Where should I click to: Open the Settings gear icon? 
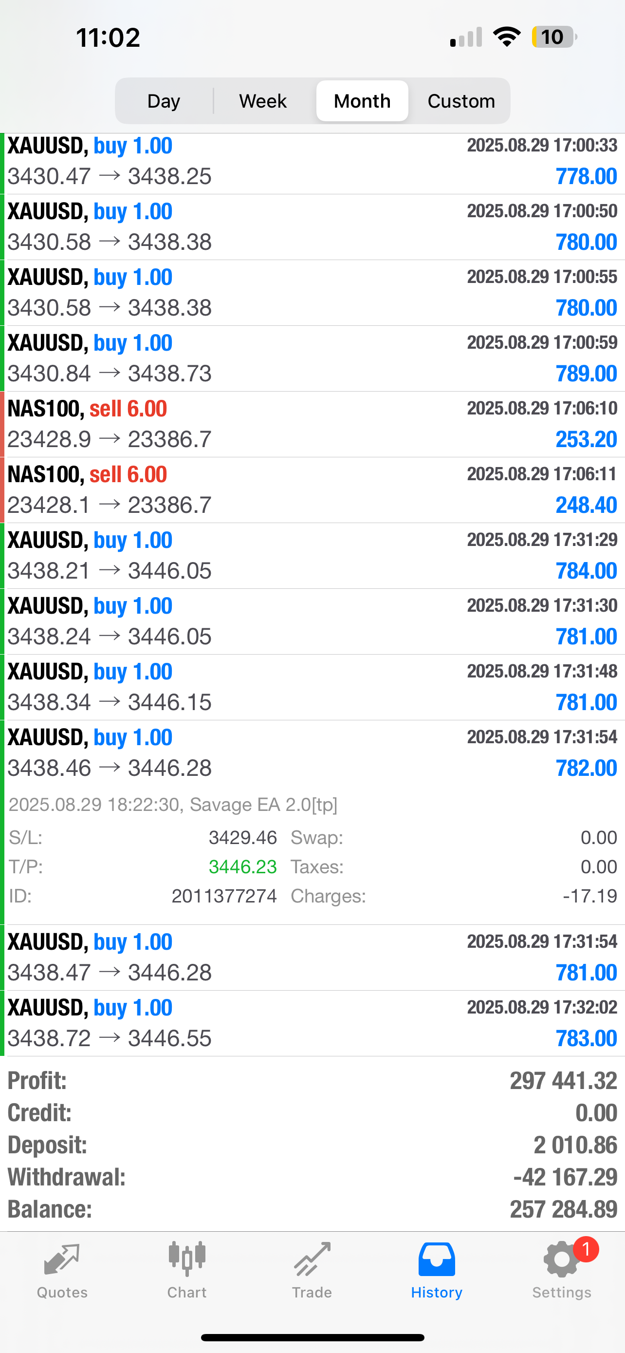pyautogui.click(x=560, y=1260)
